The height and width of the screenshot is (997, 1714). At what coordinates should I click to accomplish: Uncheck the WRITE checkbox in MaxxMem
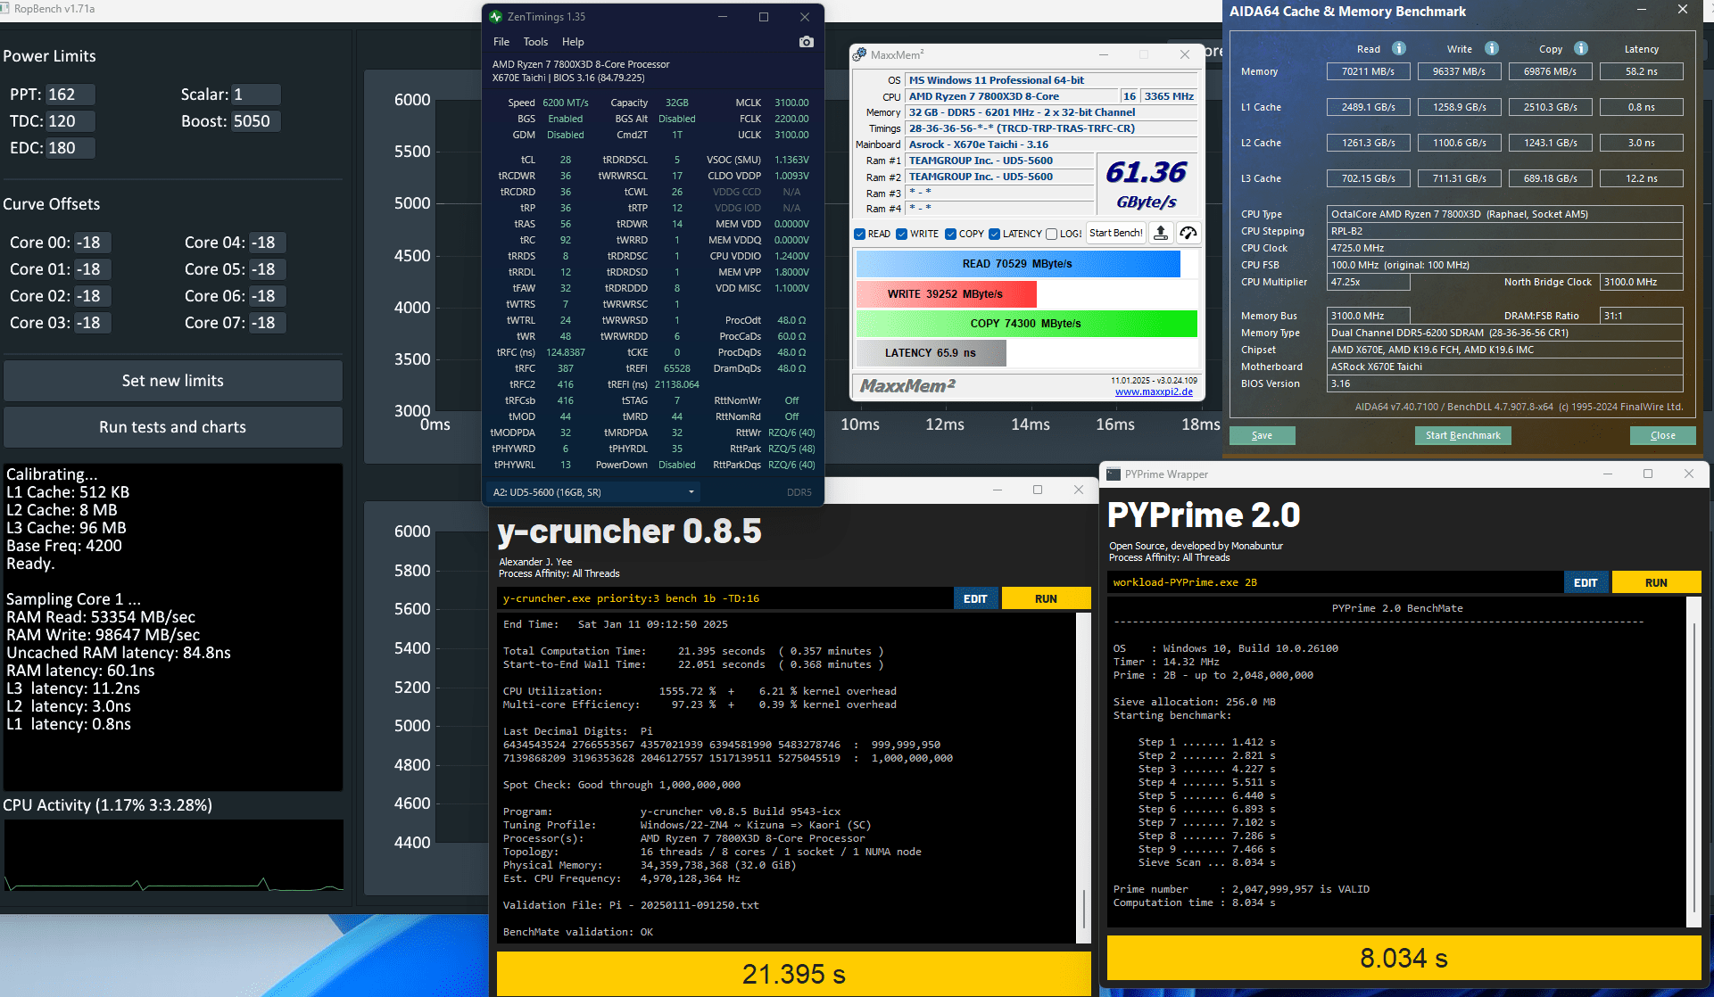[x=902, y=235]
